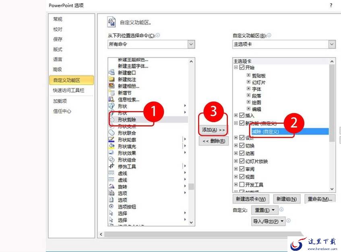Uncheck the 动画 tab checkbox
This screenshot has width=341, height=252.
[x=242, y=153]
